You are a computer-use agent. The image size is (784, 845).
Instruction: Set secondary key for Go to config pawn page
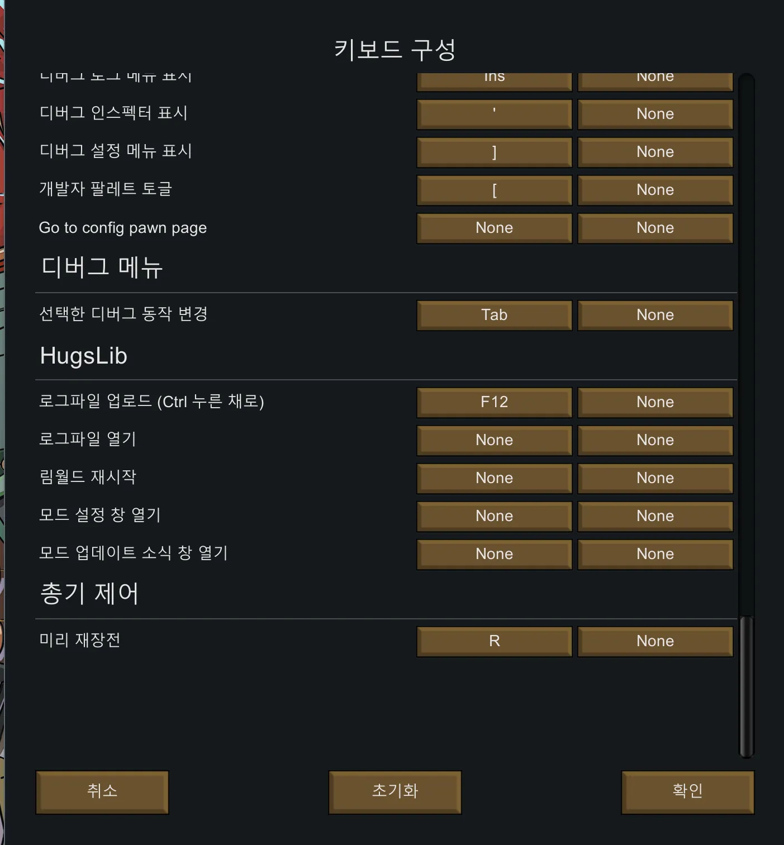pos(655,228)
